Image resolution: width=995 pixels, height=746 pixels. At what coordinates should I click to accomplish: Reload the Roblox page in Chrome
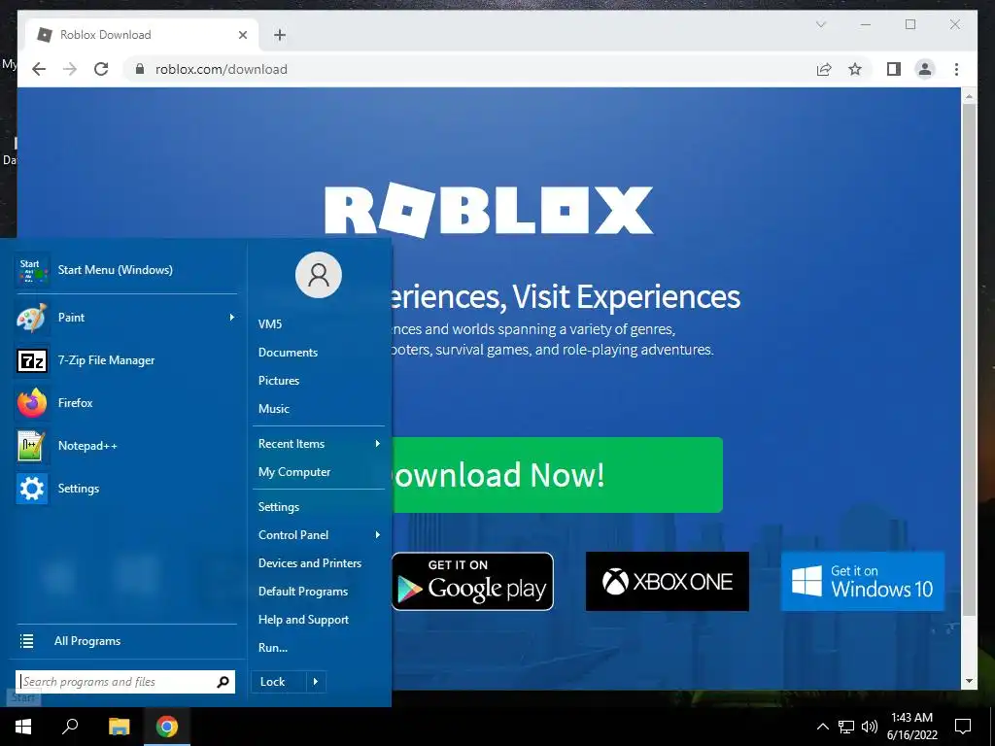pos(101,69)
